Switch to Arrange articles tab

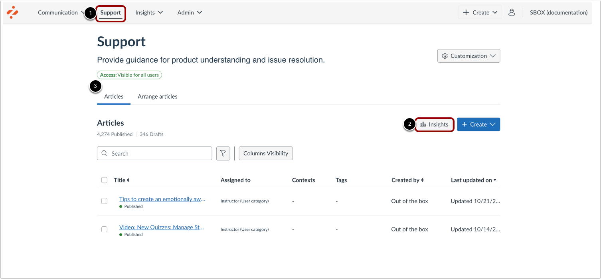[157, 97]
